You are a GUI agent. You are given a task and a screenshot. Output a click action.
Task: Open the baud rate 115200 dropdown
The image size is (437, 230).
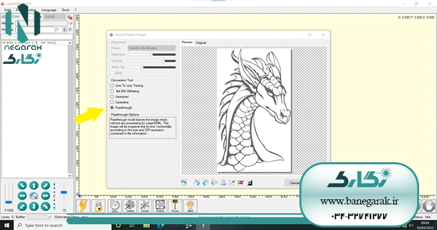tap(54, 17)
